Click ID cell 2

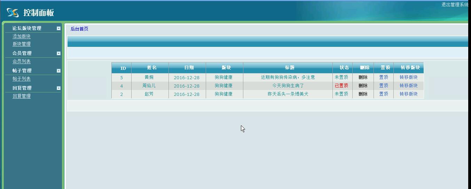point(121,94)
